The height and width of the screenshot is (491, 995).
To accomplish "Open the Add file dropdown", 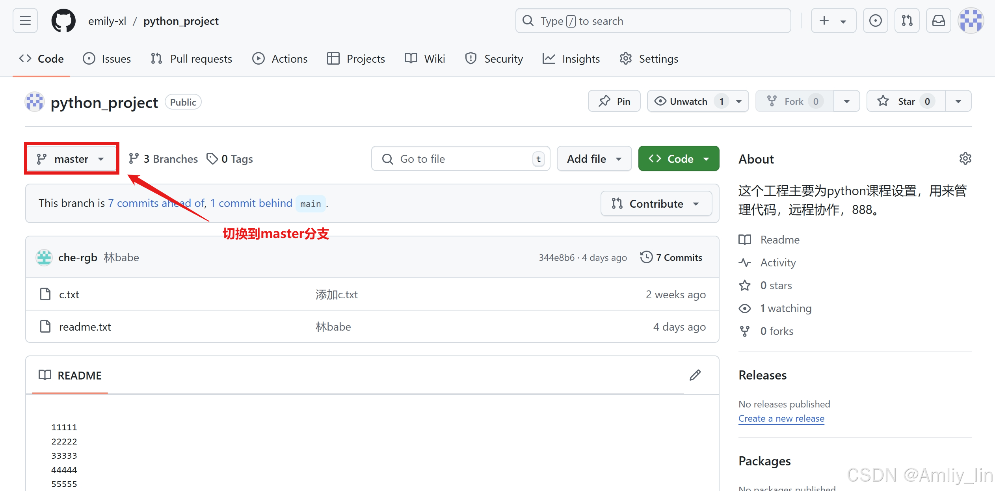I will tap(594, 159).
